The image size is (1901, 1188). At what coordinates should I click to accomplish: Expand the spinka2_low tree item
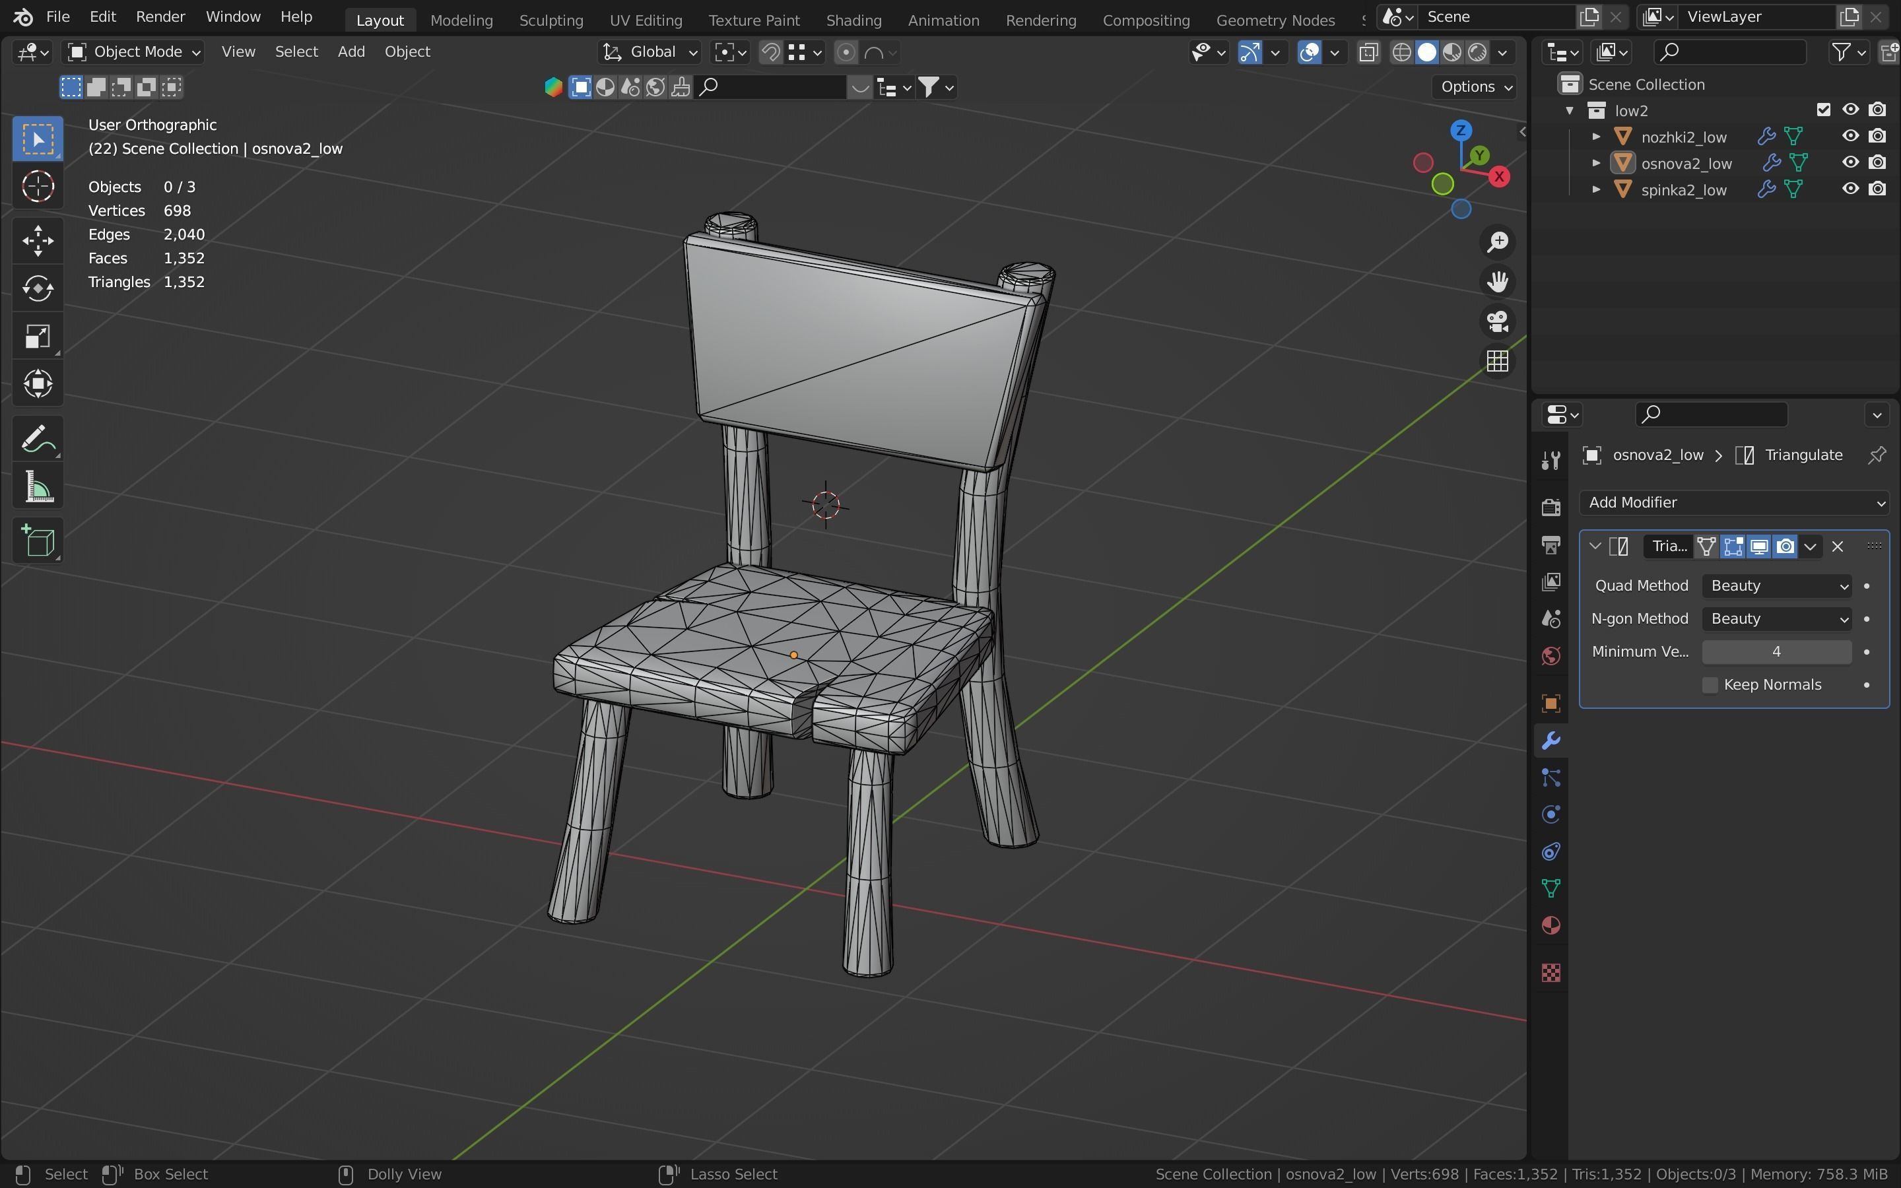point(1595,189)
